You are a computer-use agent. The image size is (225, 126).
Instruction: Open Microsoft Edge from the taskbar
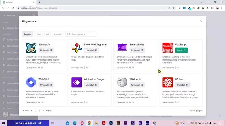pyautogui.click(x=75, y=123)
